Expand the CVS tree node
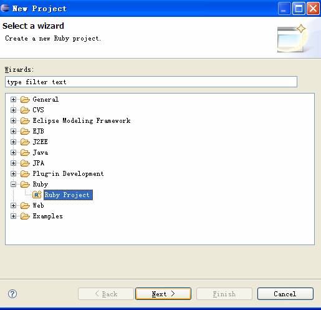 pos(13,110)
